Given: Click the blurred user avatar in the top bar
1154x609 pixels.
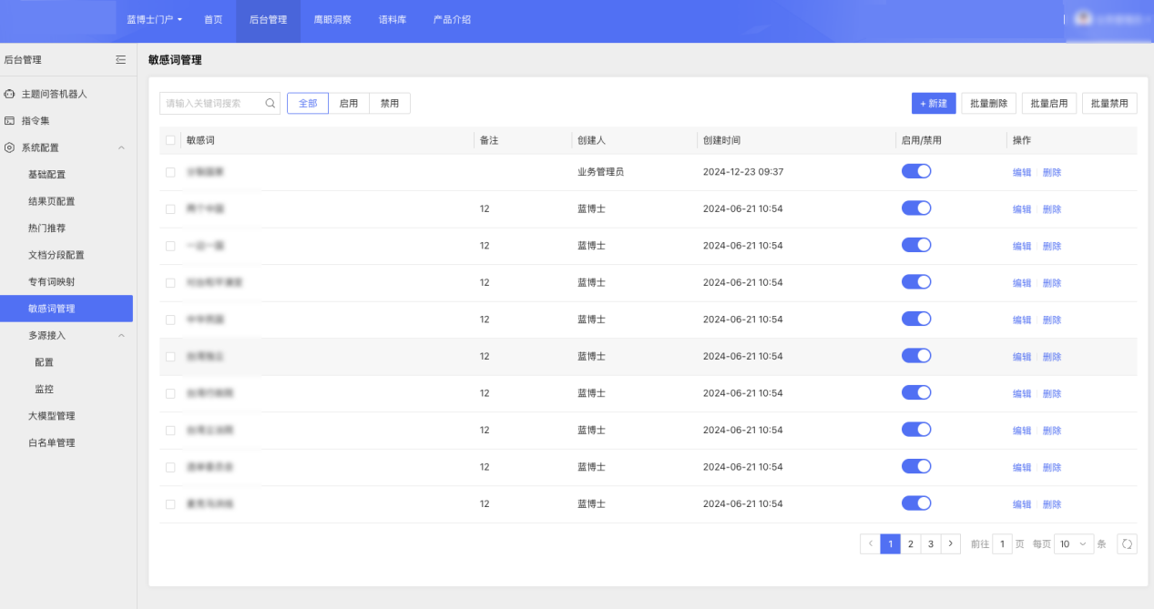Looking at the screenshot, I should tap(1083, 18).
